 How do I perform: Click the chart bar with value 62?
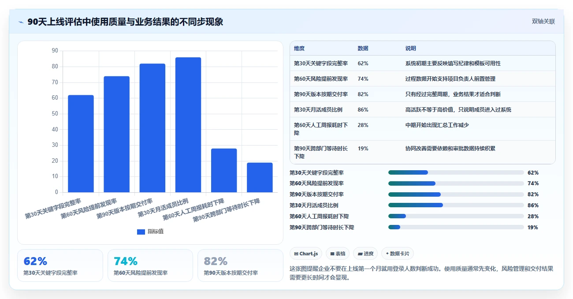tap(81, 144)
